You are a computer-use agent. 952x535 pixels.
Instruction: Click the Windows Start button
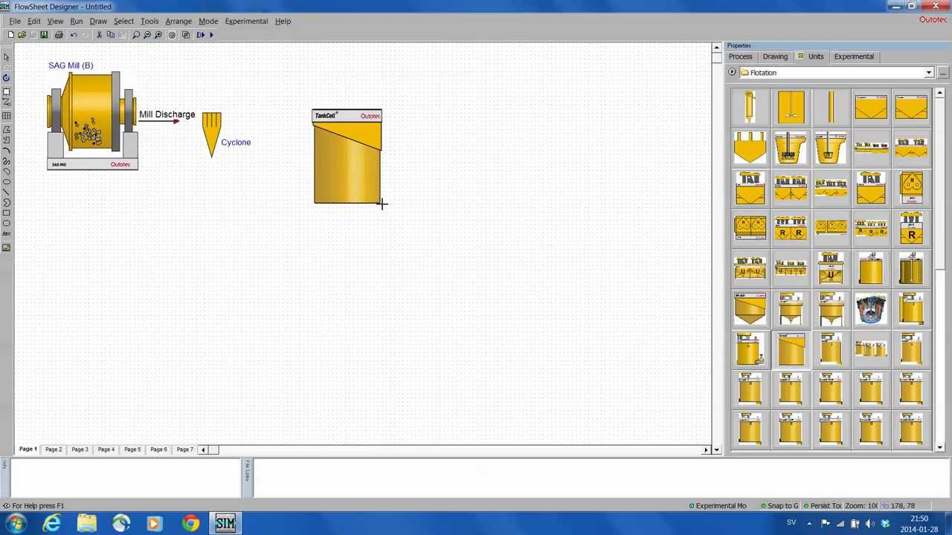pyautogui.click(x=16, y=524)
